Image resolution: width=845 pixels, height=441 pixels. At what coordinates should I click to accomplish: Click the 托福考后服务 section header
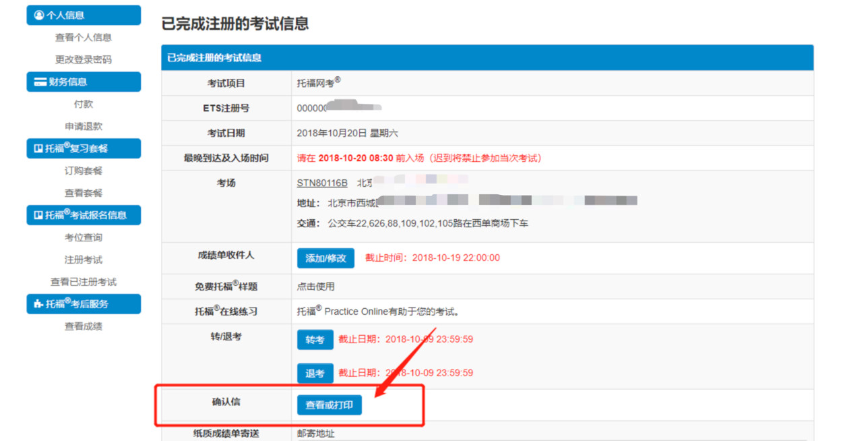click(84, 304)
